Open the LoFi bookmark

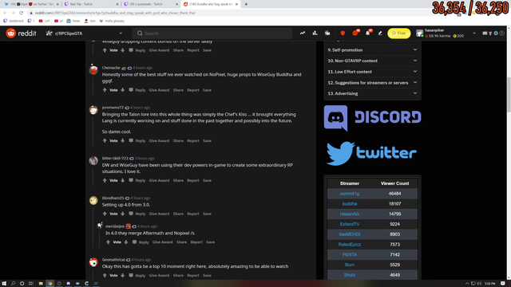point(45,21)
